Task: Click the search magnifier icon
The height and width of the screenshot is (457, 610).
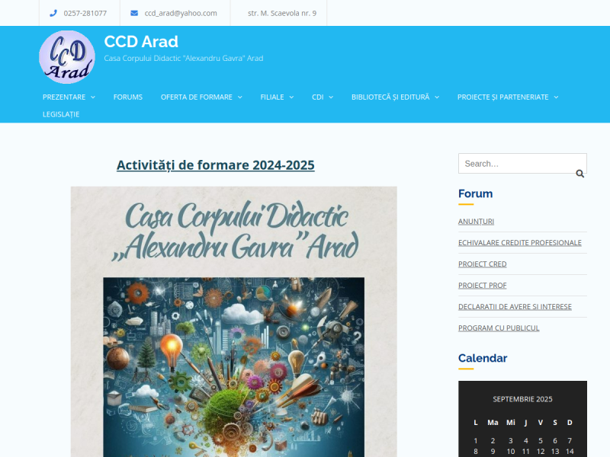Action: click(580, 174)
